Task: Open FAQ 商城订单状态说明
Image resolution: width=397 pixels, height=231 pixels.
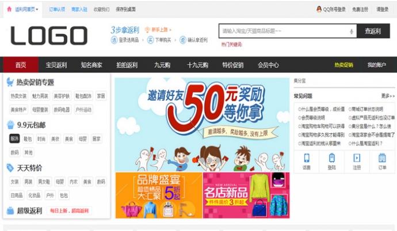Action: coord(366,109)
